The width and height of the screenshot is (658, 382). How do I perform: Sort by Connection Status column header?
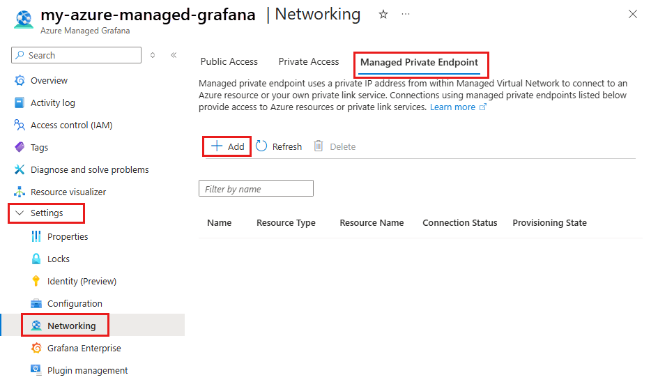click(459, 222)
